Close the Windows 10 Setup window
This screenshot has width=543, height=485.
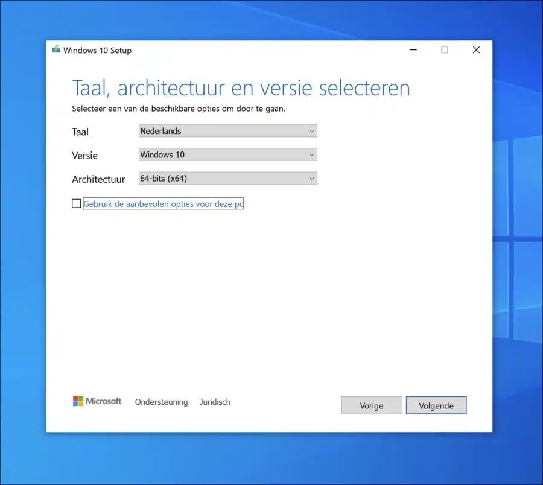click(x=476, y=50)
